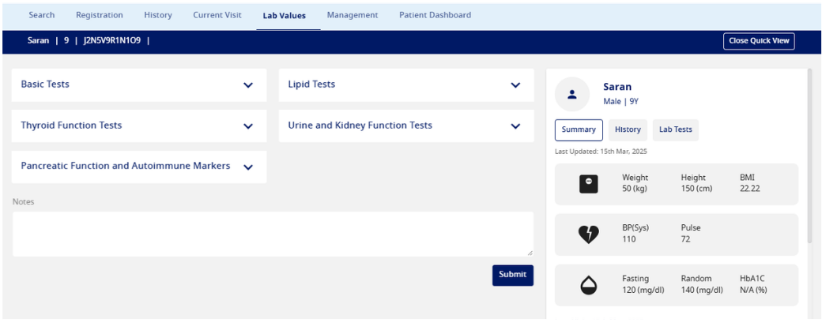Click inside the Notes text area

pyautogui.click(x=273, y=234)
